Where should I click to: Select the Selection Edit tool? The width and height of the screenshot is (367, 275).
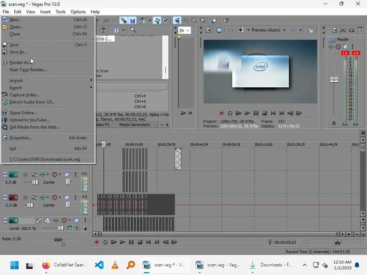pos(194,20)
